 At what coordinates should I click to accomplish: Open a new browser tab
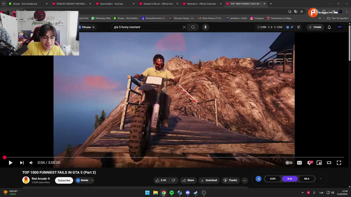(271, 4)
